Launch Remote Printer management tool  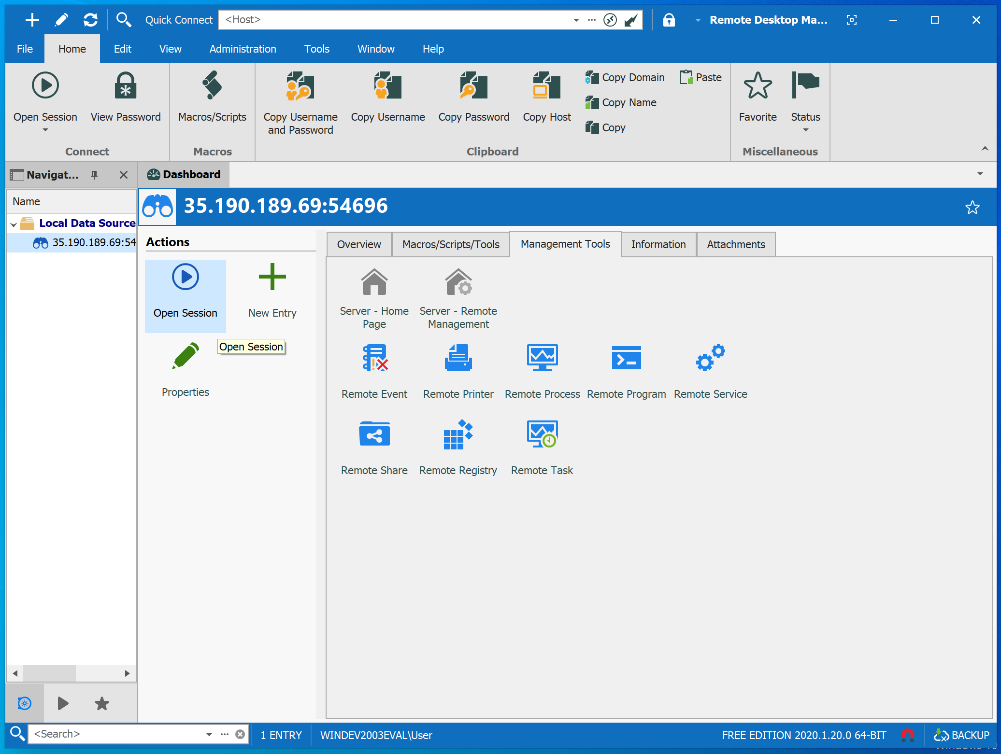point(458,358)
